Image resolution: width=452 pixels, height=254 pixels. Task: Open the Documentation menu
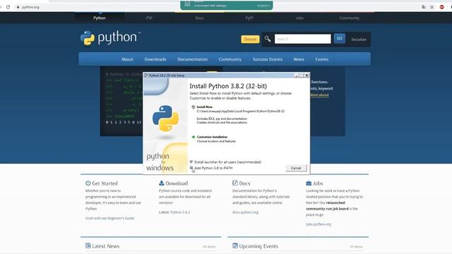tap(192, 59)
